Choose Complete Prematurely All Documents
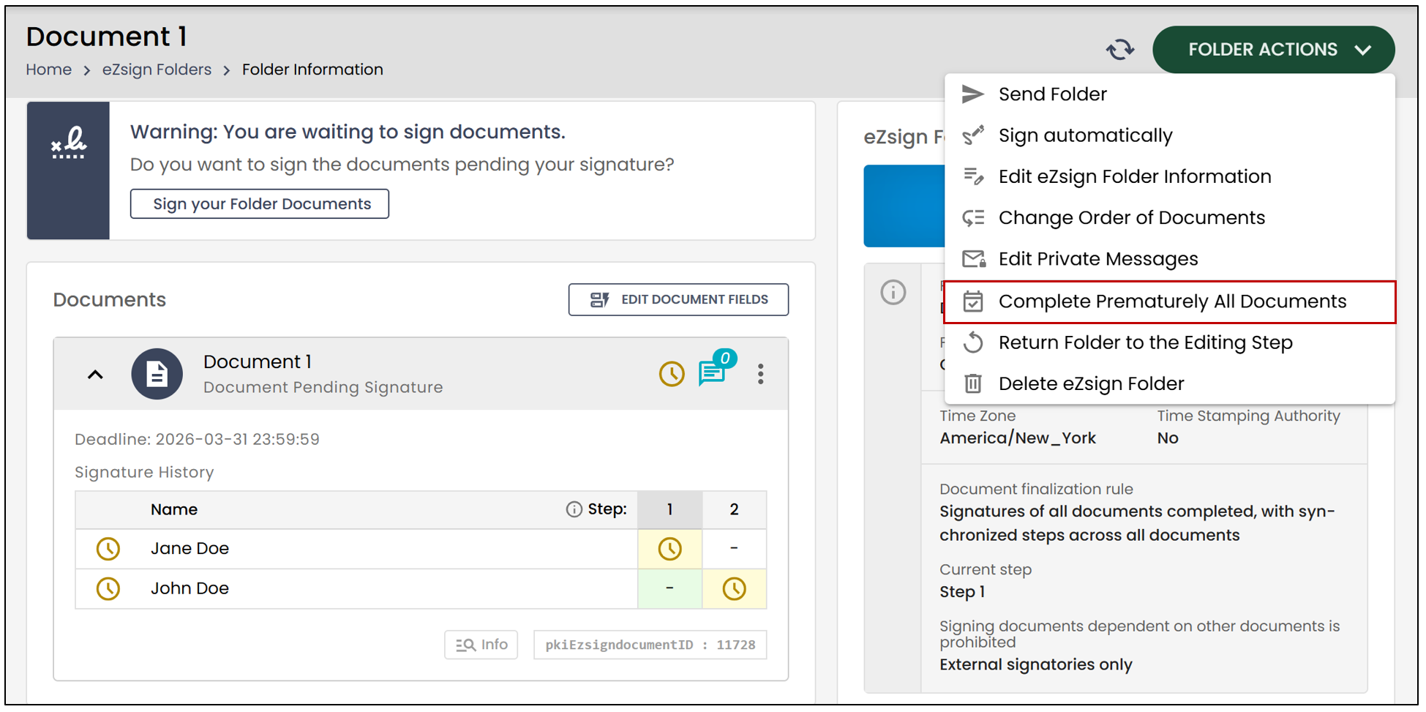1426x712 pixels. point(1169,301)
